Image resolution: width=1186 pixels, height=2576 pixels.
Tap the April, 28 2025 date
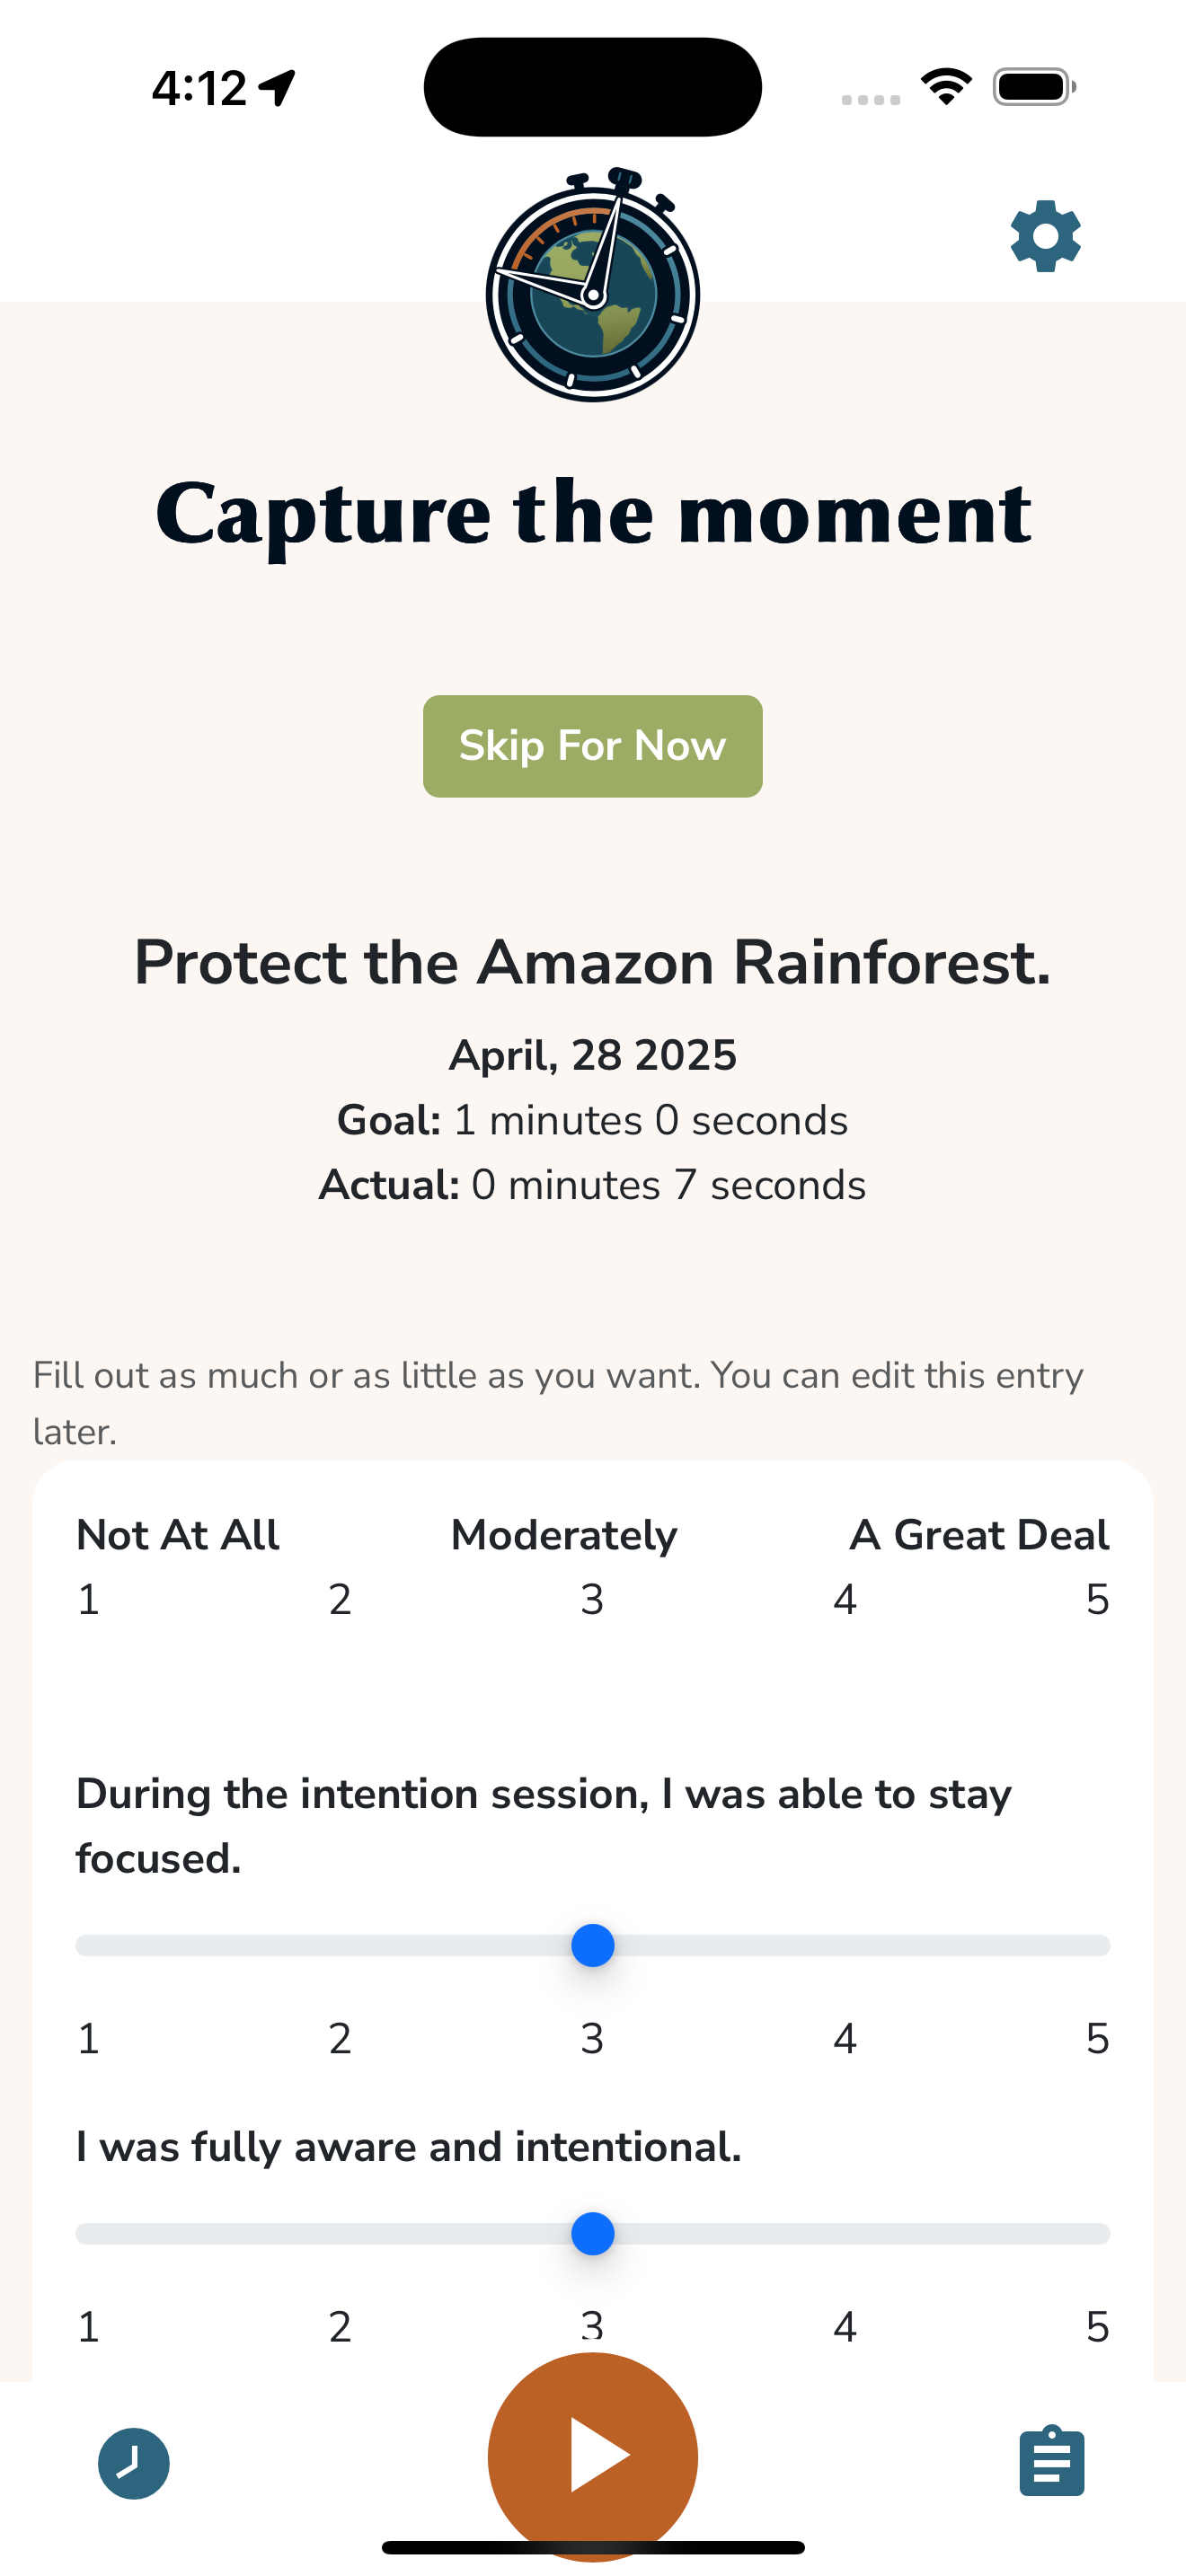coord(593,1055)
